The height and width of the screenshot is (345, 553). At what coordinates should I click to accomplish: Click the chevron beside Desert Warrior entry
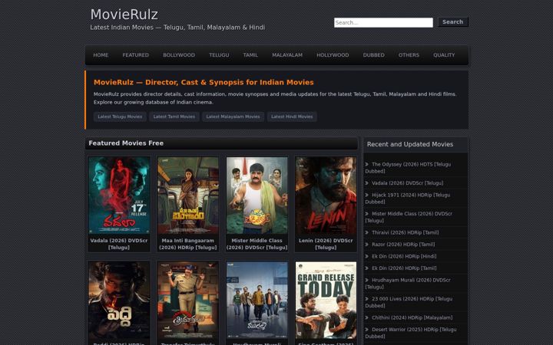[367, 330]
